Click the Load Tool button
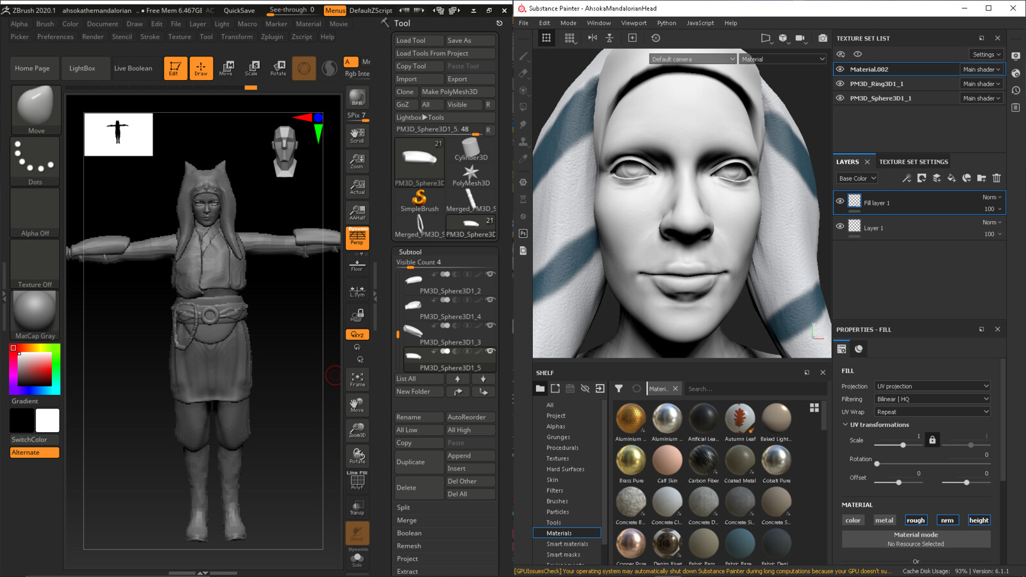Screen dimensions: 1026x577 tap(418, 40)
